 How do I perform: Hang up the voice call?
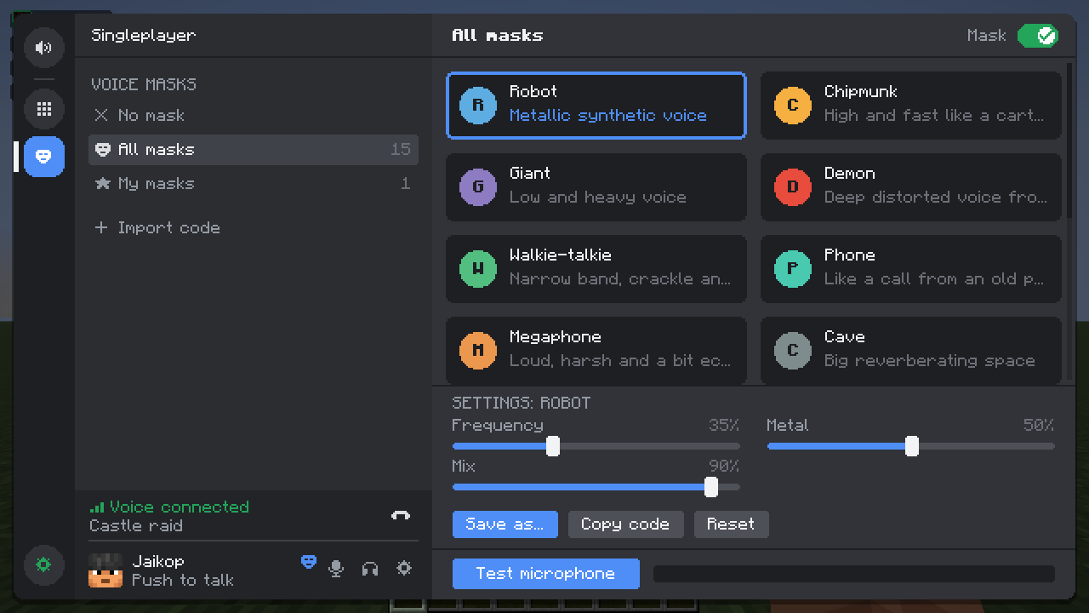pyautogui.click(x=401, y=516)
